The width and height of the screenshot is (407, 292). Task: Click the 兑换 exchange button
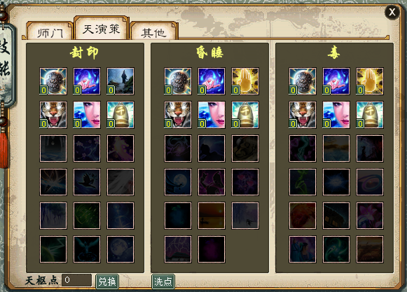coord(107,281)
